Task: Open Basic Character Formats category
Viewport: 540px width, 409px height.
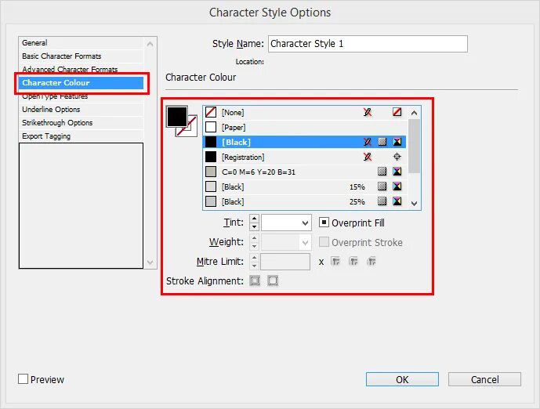Action: click(x=82, y=56)
